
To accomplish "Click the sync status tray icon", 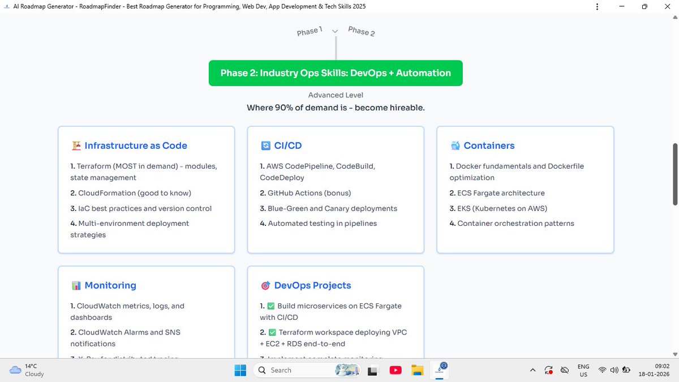I will coord(548,370).
